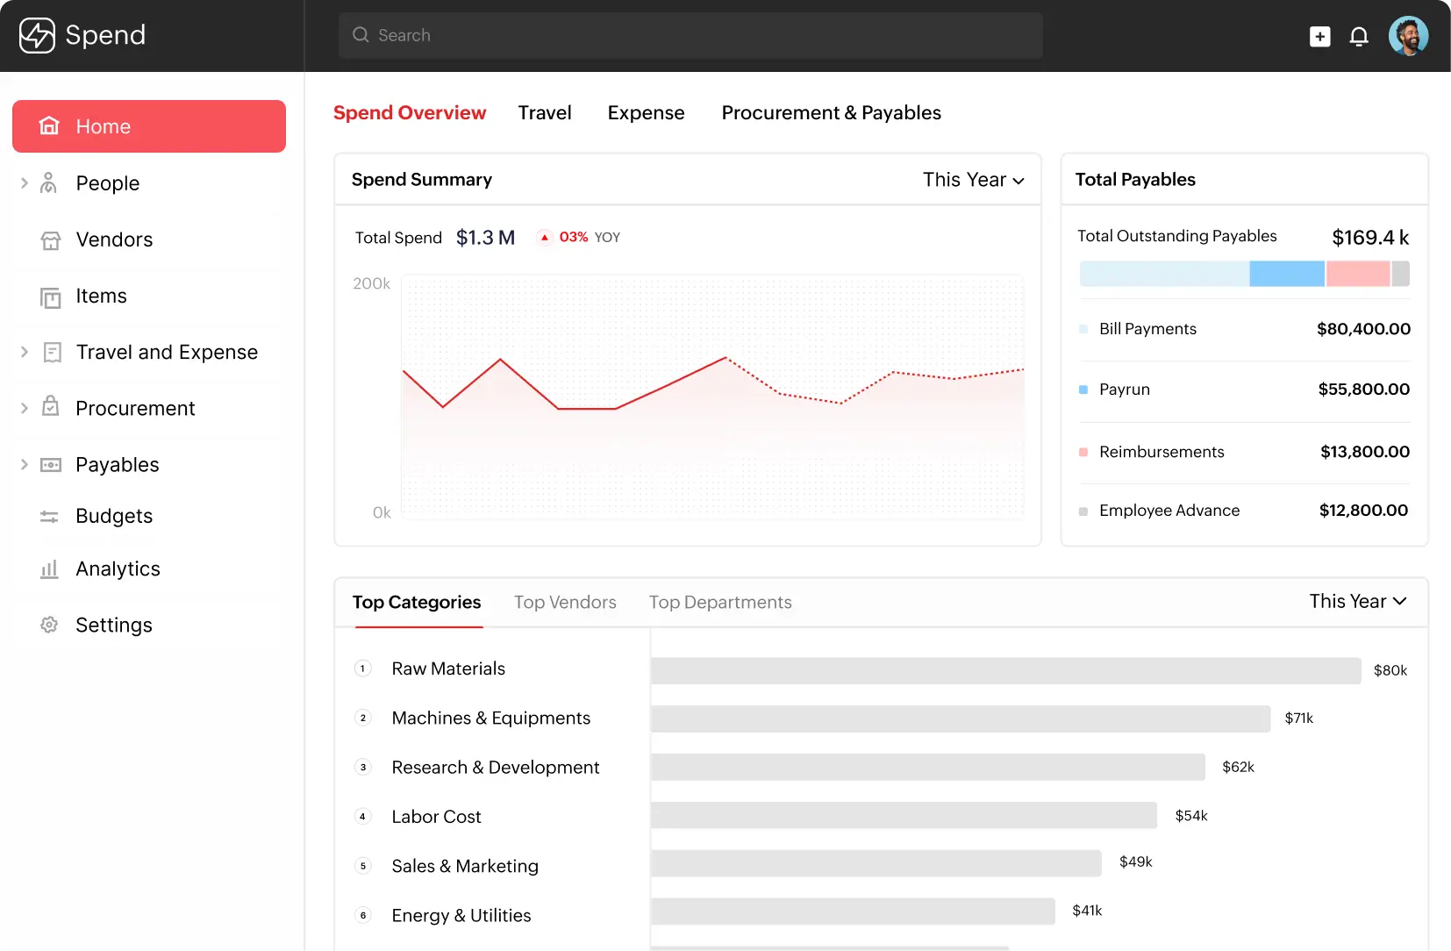Click the Home button in sidebar
The height and width of the screenshot is (951, 1451).
tap(149, 126)
